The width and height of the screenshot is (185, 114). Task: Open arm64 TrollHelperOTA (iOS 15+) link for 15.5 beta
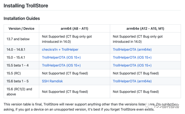point(61,65)
